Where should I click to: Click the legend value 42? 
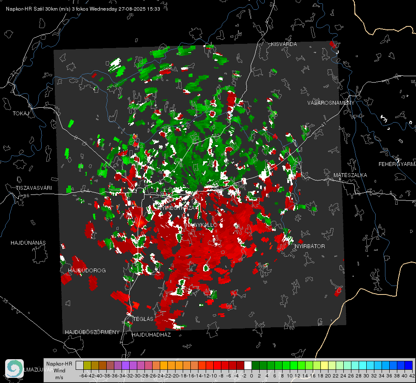412,376
